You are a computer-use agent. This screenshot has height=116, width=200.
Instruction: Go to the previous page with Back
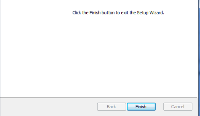[111, 107]
